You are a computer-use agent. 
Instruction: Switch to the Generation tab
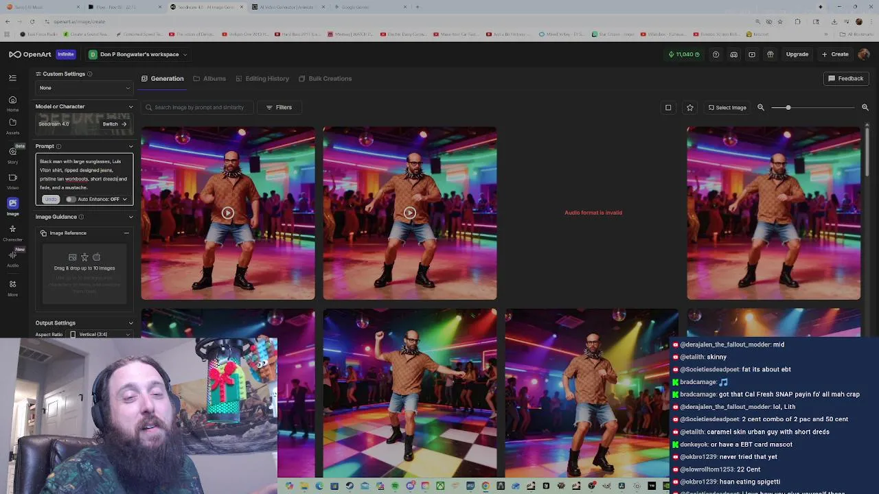pyautogui.click(x=163, y=78)
